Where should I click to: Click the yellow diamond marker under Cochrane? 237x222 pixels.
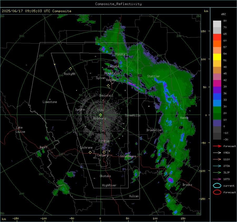pos(90,153)
